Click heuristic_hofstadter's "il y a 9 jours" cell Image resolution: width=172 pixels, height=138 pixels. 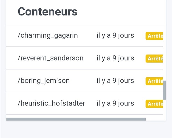pyautogui.click(x=115, y=104)
